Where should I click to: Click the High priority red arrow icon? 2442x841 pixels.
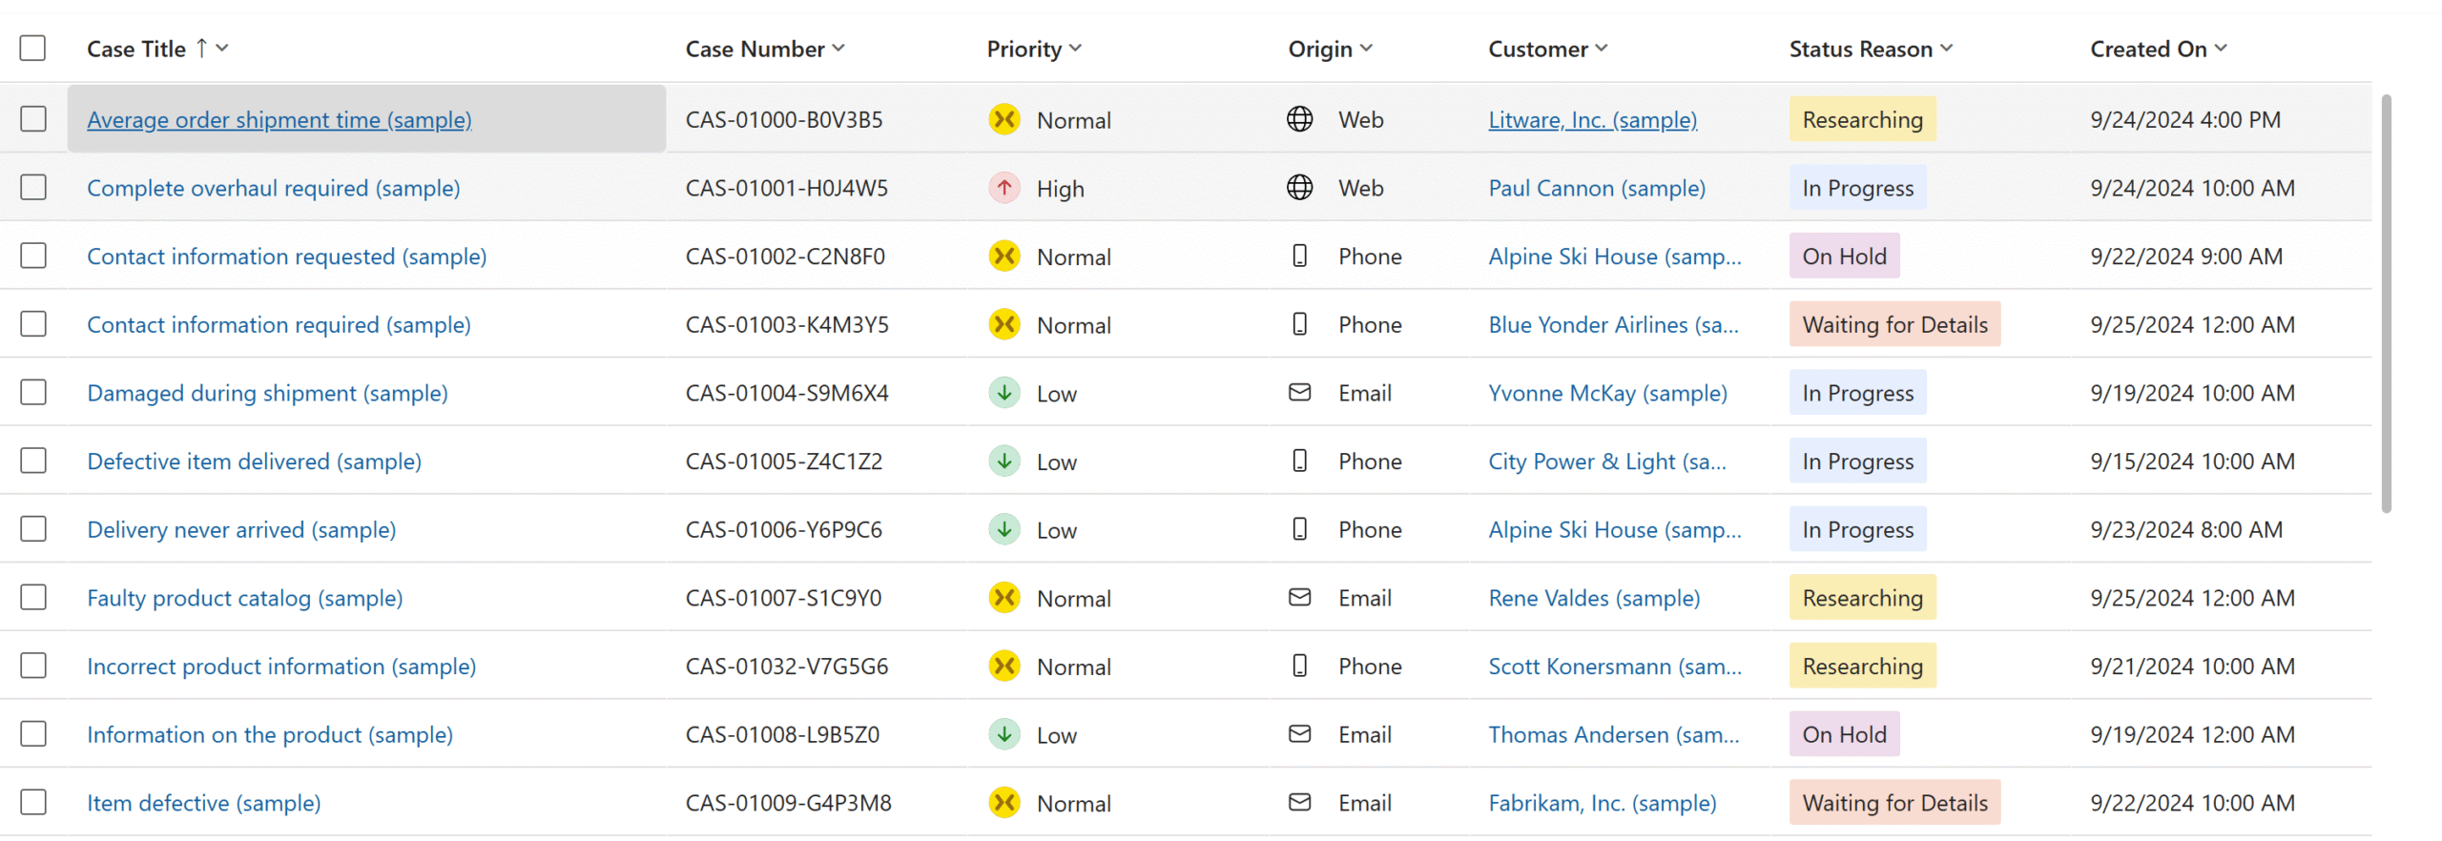(x=1004, y=188)
